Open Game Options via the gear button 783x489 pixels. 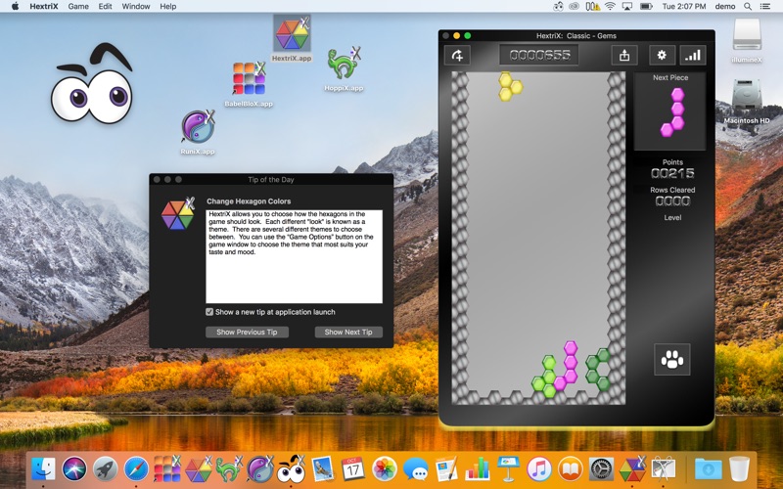pos(662,55)
